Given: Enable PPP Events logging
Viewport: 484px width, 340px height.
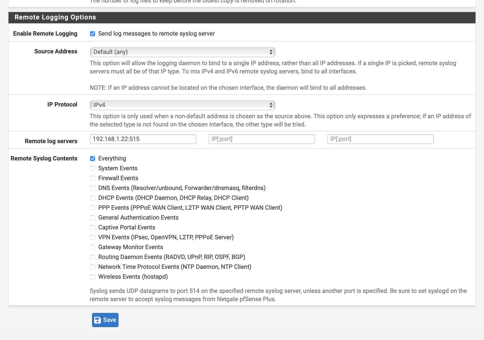Looking at the screenshot, I should (93, 208).
